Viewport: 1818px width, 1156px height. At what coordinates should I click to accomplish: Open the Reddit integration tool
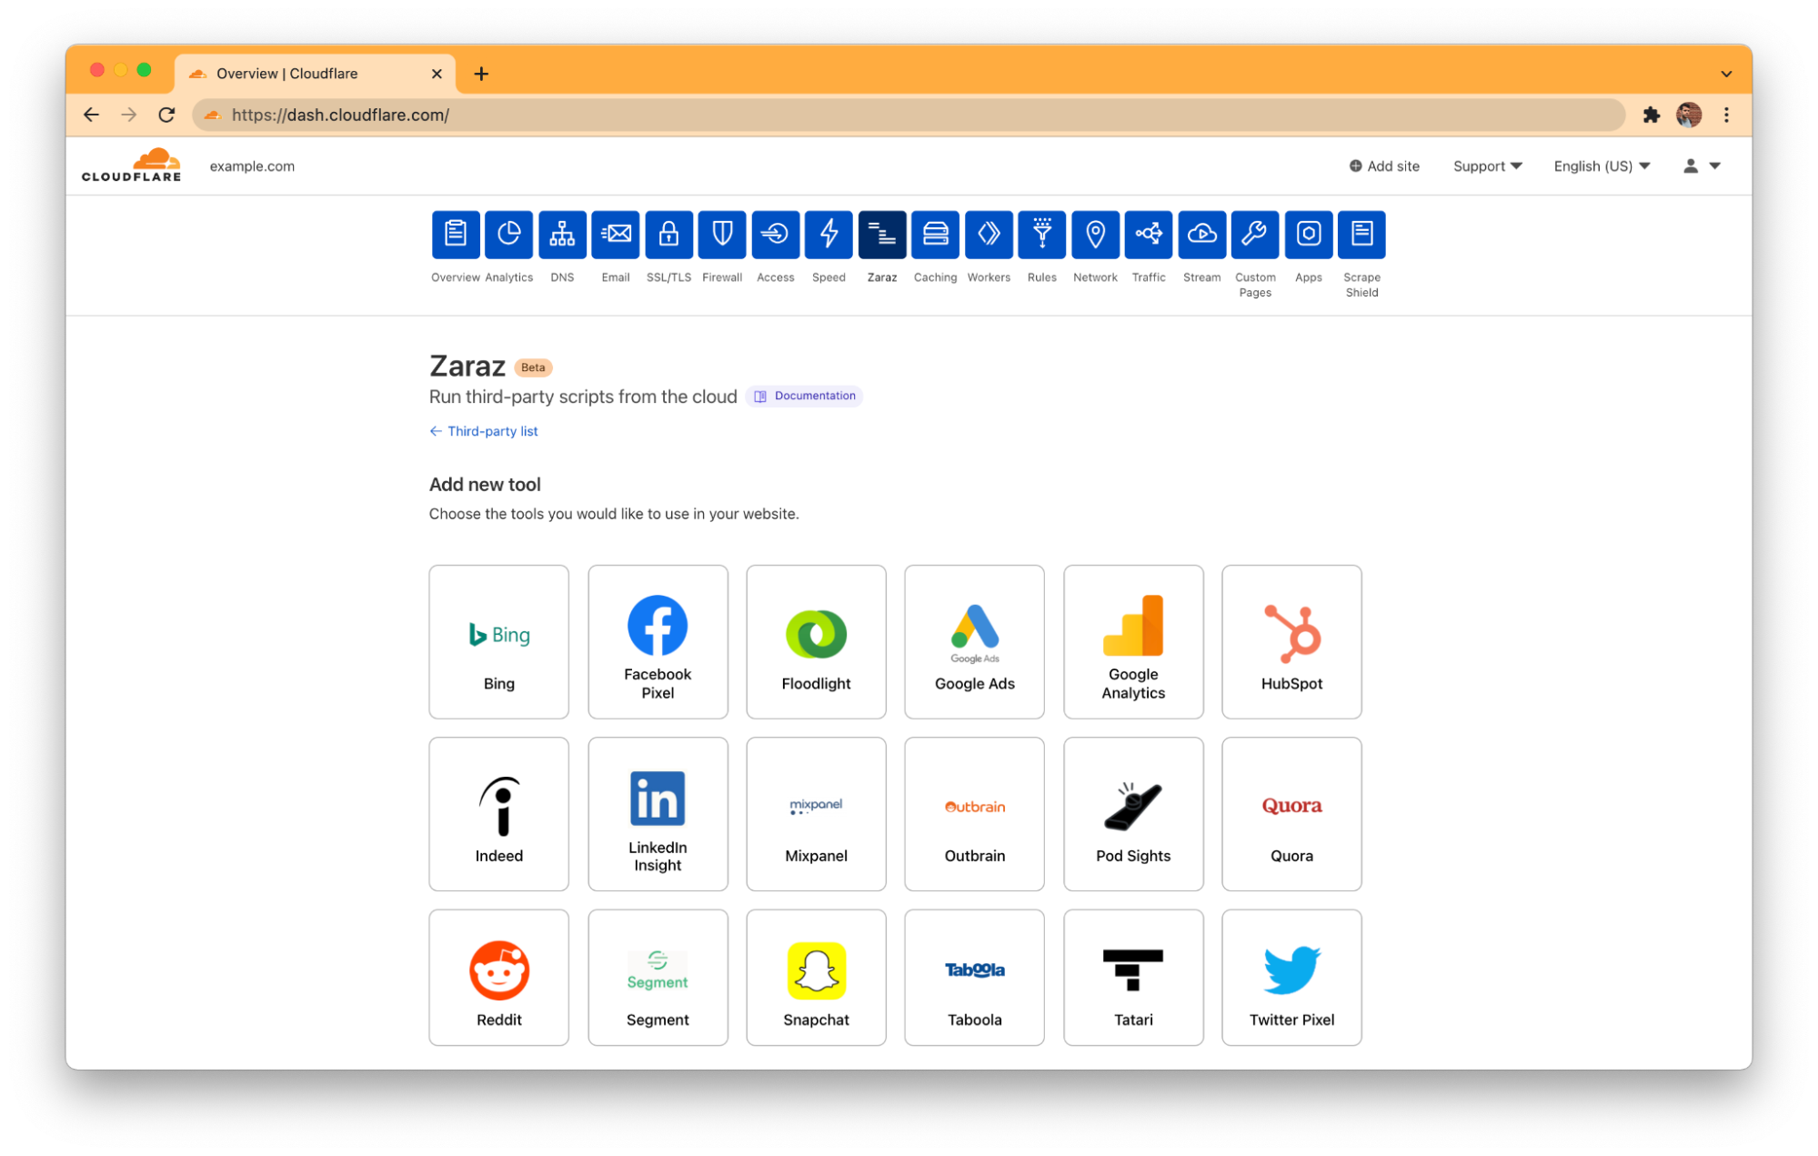(x=498, y=980)
